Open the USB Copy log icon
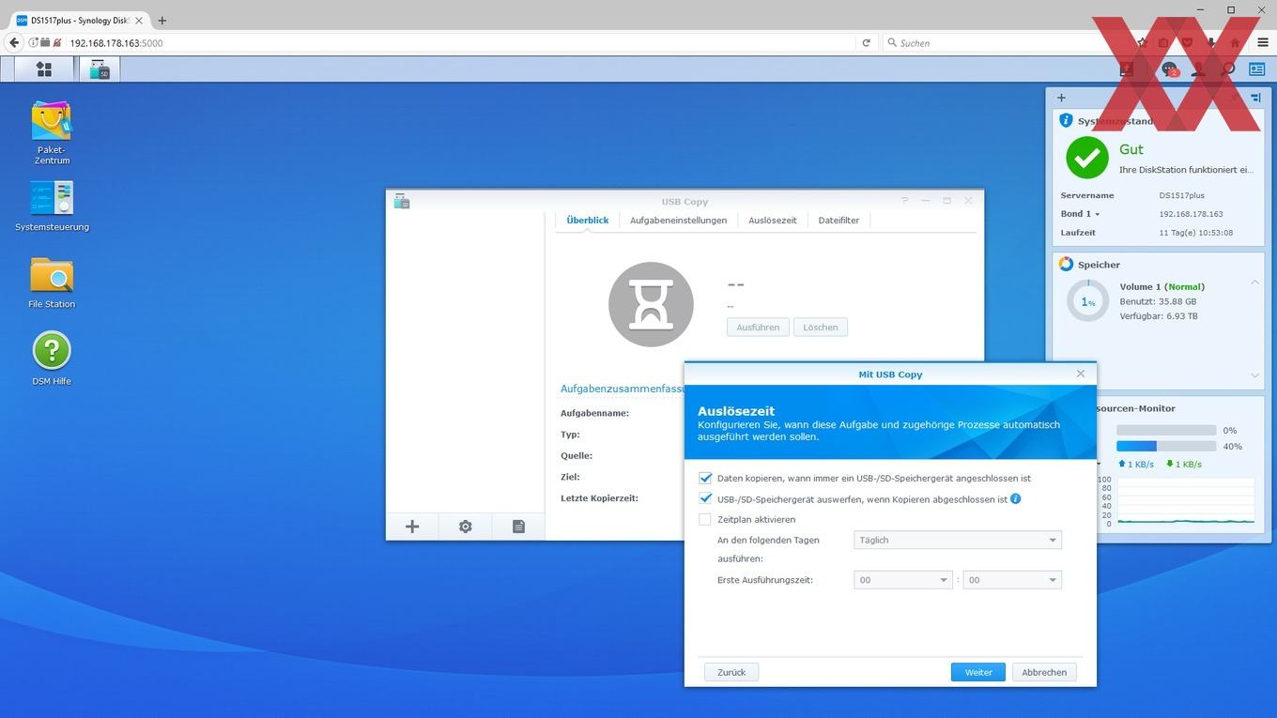Viewport: 1277px width, 718px height. click(x=518, y=527)
